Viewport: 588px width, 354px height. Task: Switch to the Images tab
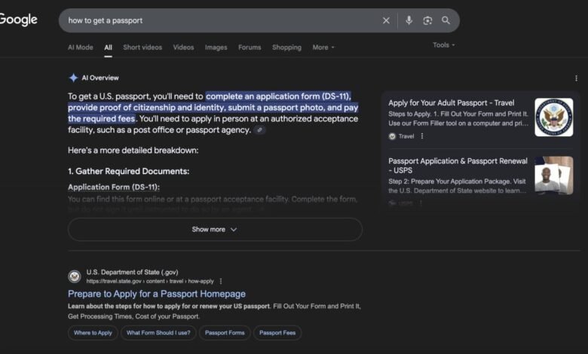216,47
